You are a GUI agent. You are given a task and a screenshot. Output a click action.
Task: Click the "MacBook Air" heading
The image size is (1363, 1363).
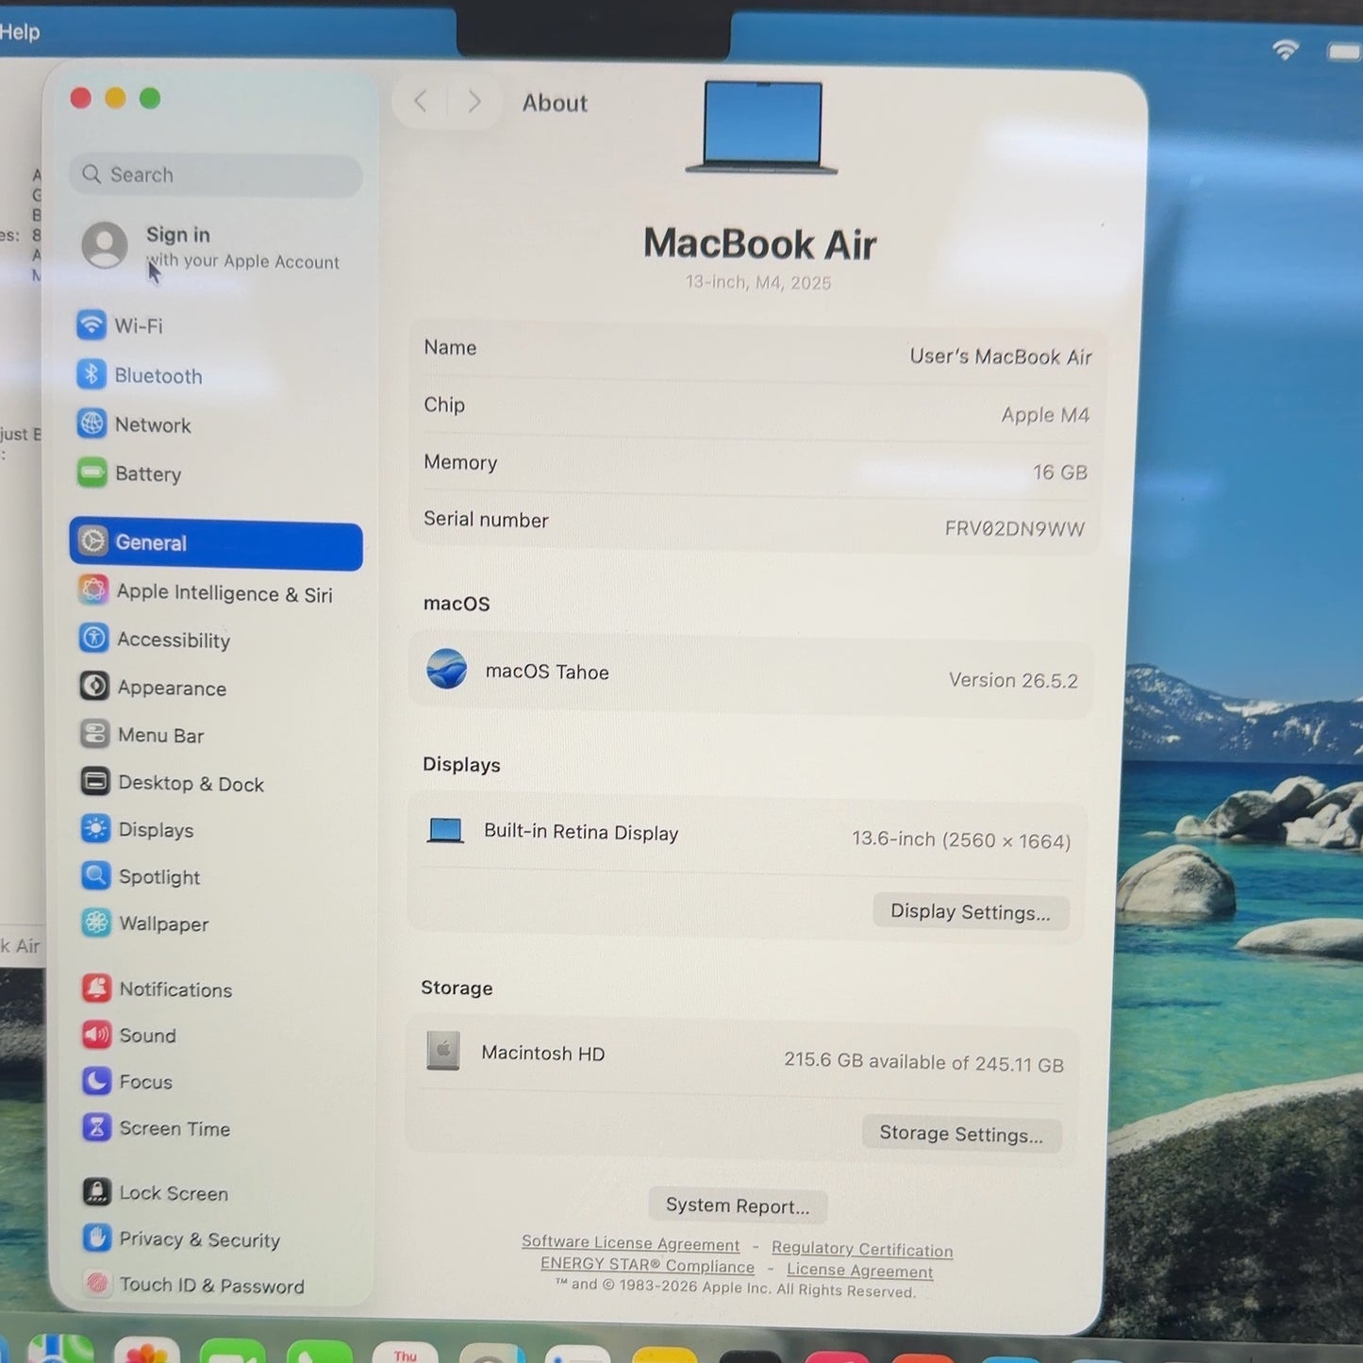[760, 244]
